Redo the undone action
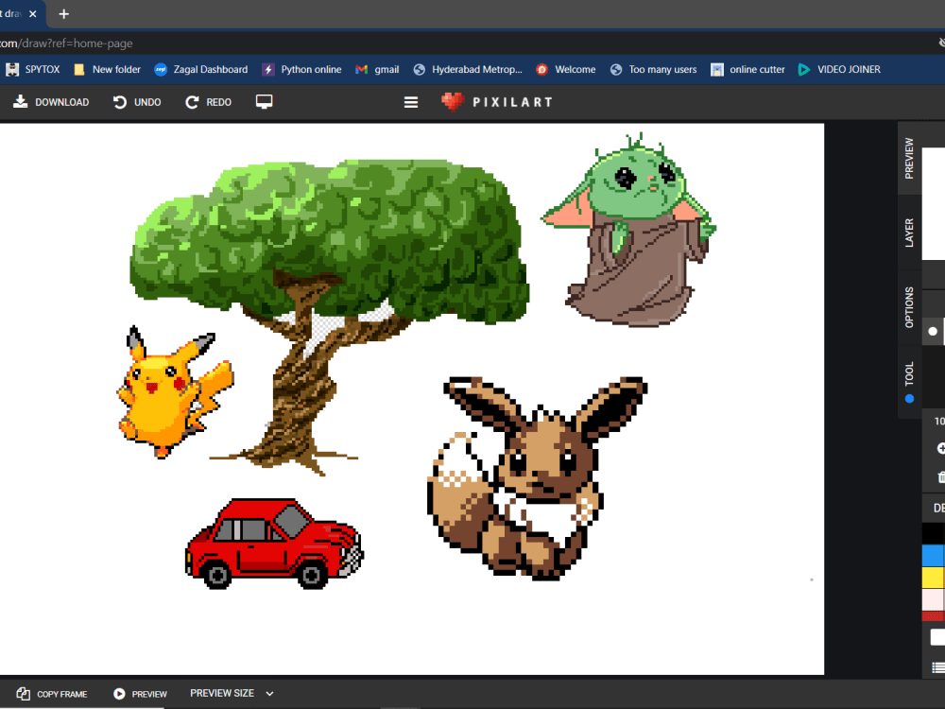The height and width of the screenshot is (709, 945). point(209,102)
